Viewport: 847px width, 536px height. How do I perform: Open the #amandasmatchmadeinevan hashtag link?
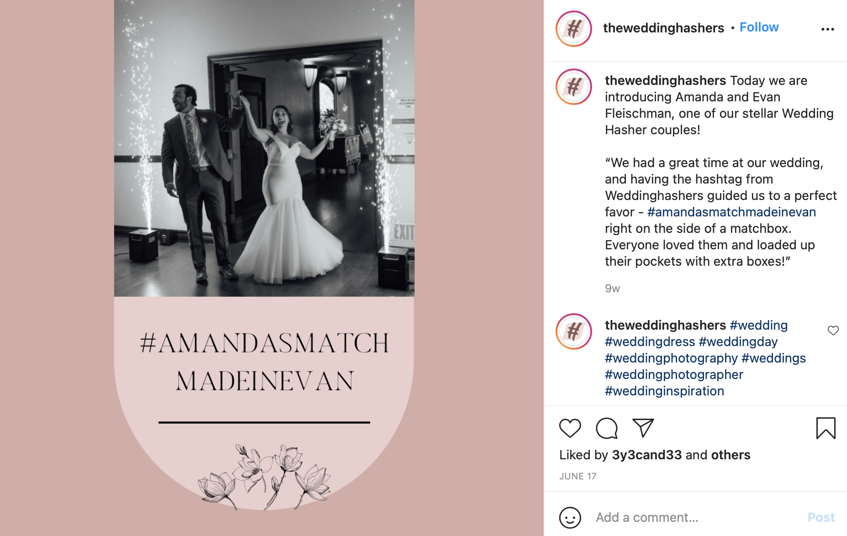point(731,212)
